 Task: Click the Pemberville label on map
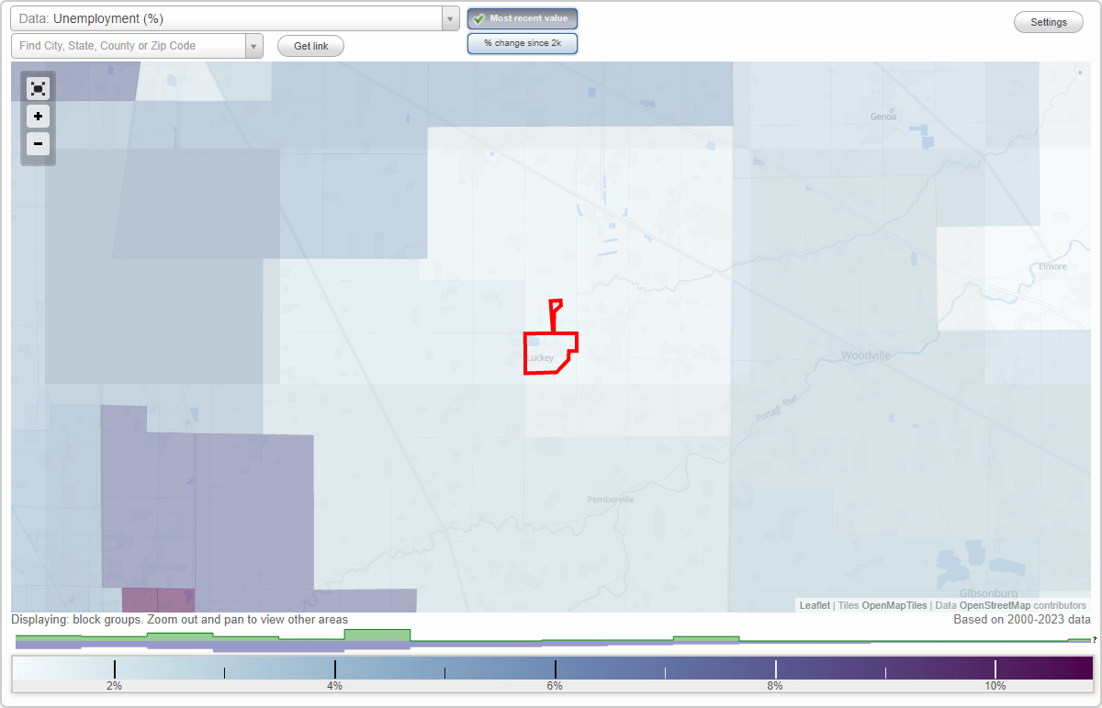[x=611, y=500]
